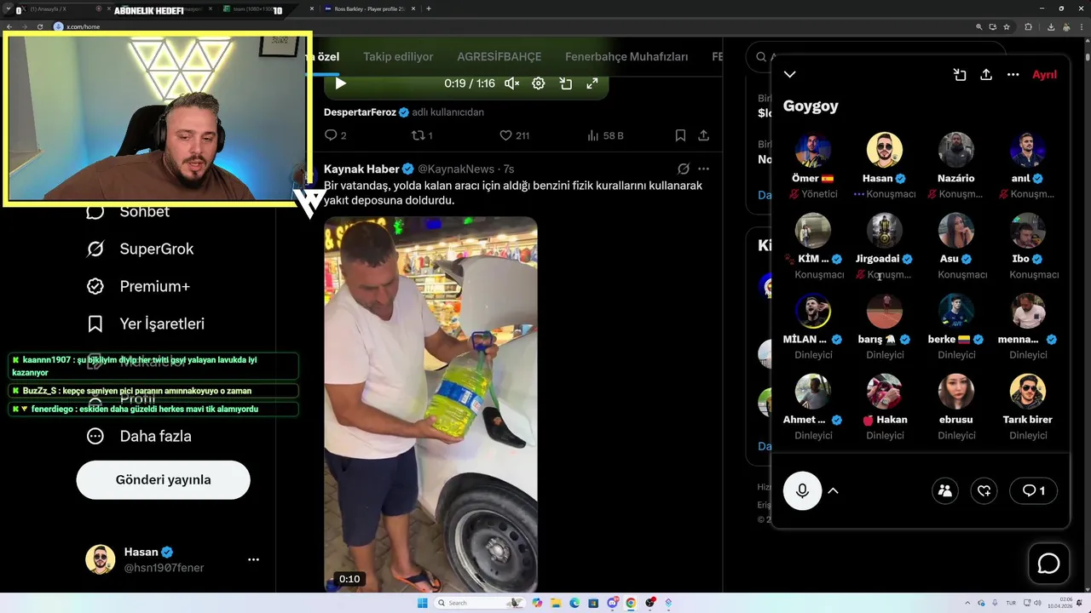This screenshot has width=1091, height=613.
Task: Open Grok icon on Kaynak Haber post
Action: point(683,169)
